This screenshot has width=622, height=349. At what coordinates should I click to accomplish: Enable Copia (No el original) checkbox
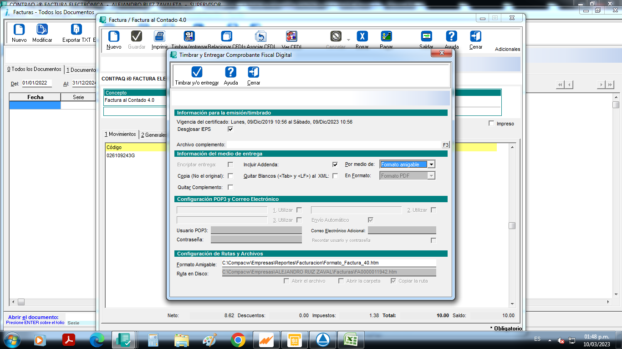230,176
